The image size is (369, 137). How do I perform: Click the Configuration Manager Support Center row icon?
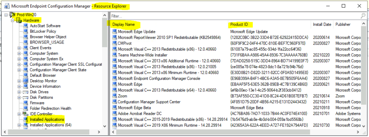tap(114, 102)
